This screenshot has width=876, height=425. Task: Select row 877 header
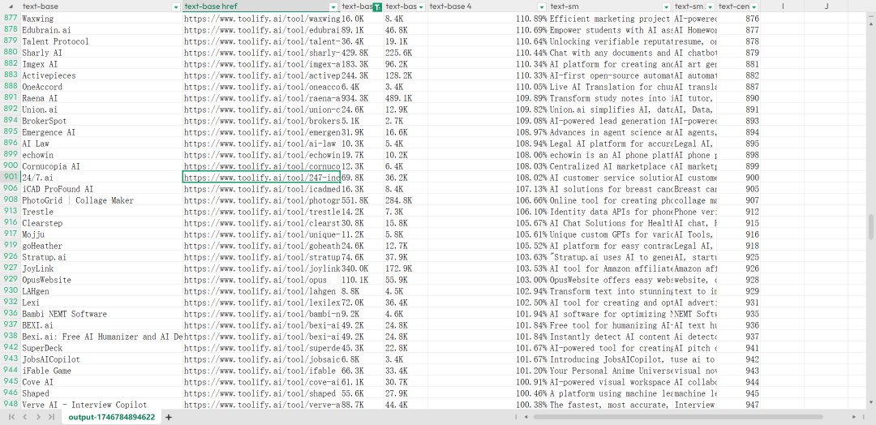pos(10,19)
